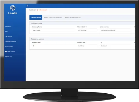Click the My Account breadcrumb
139x102 pixels.
pyautogui.click(x=43, y=10)
